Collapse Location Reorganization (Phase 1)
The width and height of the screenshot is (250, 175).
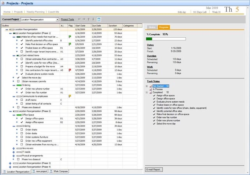coord(11,33)
